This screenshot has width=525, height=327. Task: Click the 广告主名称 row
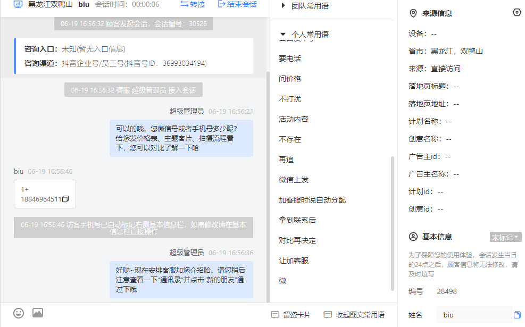tap(434, 174)
